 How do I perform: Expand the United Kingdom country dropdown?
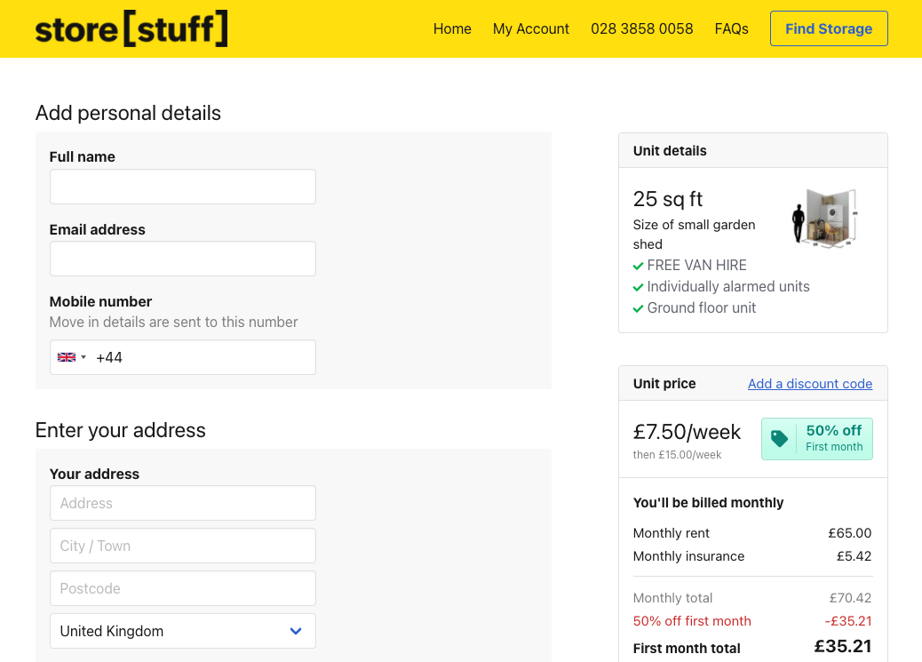(296, 631)
